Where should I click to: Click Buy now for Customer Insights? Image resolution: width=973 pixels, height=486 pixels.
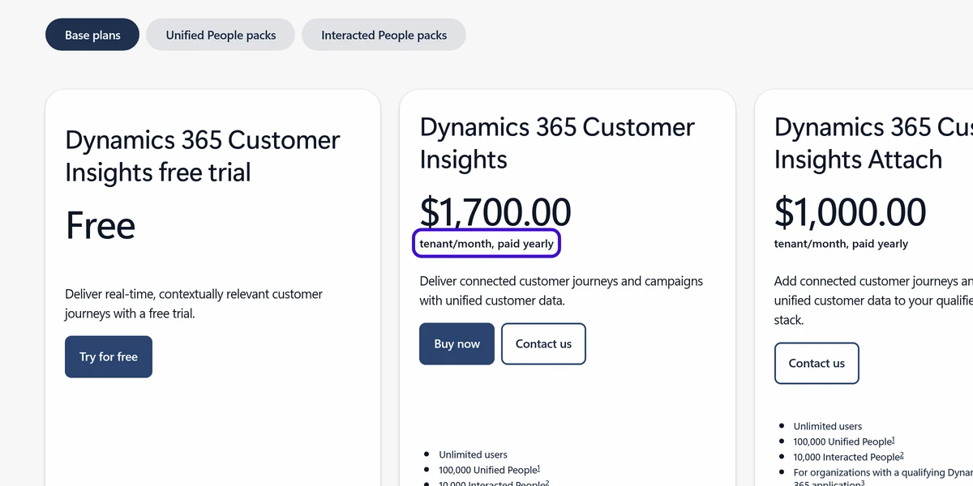point(456,343)
